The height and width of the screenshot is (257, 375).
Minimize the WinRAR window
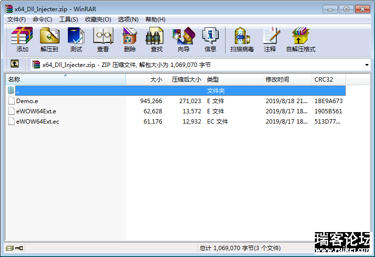(x=330, y=9)
